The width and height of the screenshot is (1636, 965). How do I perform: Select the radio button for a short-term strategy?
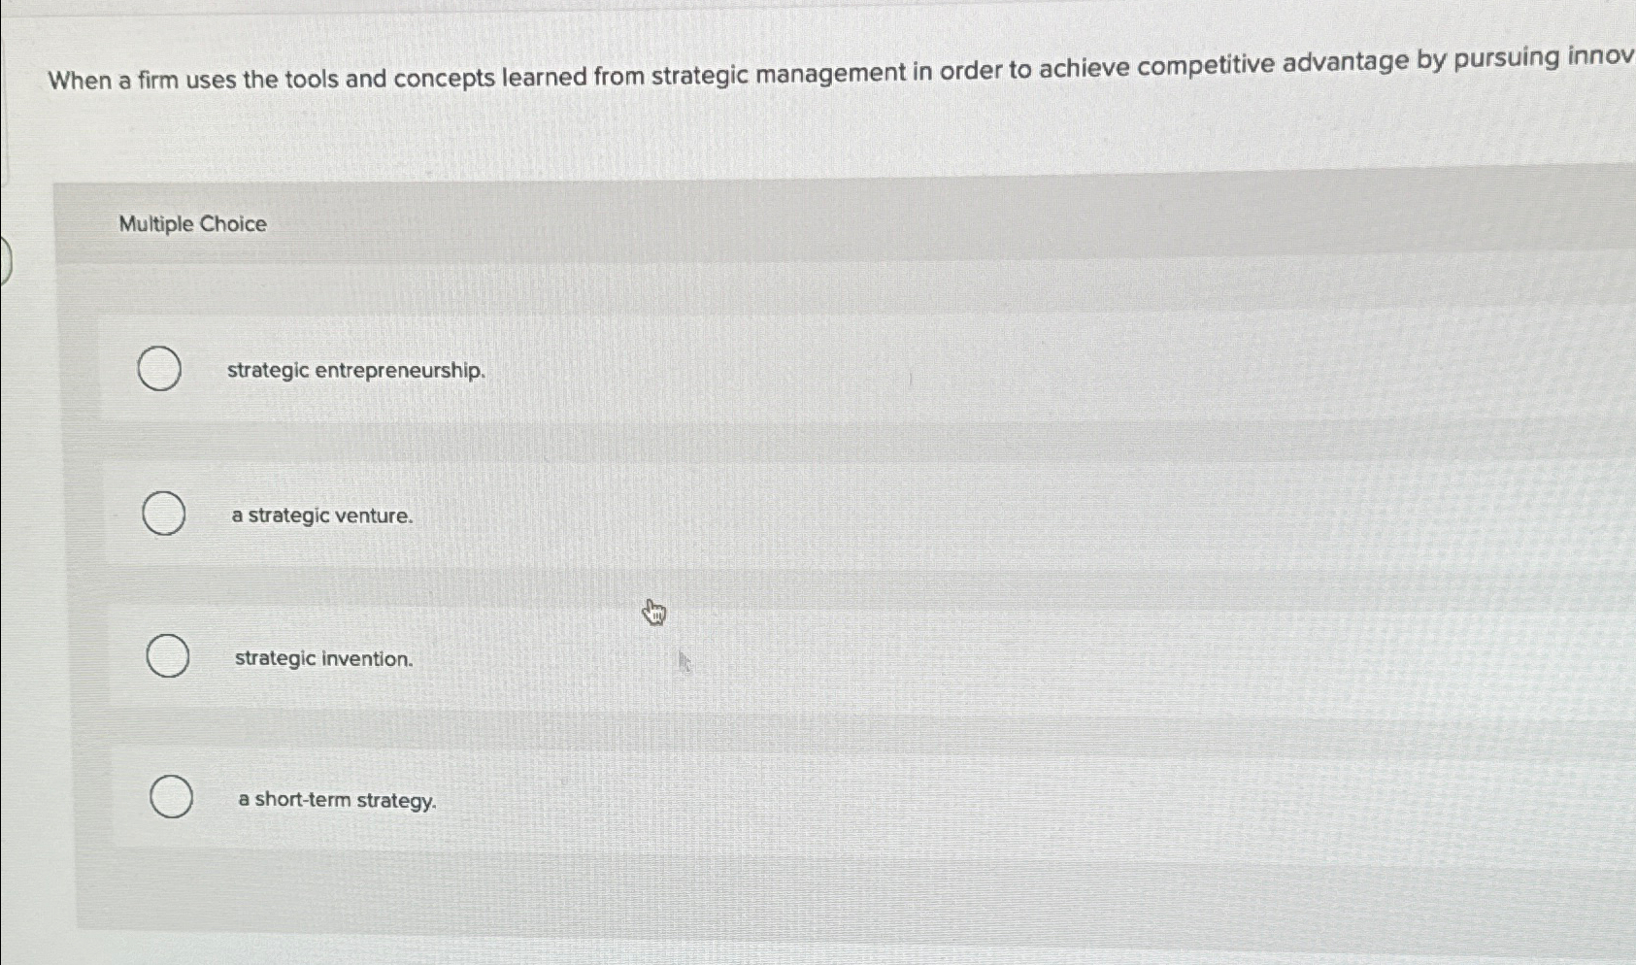click(x=172, y=798)
